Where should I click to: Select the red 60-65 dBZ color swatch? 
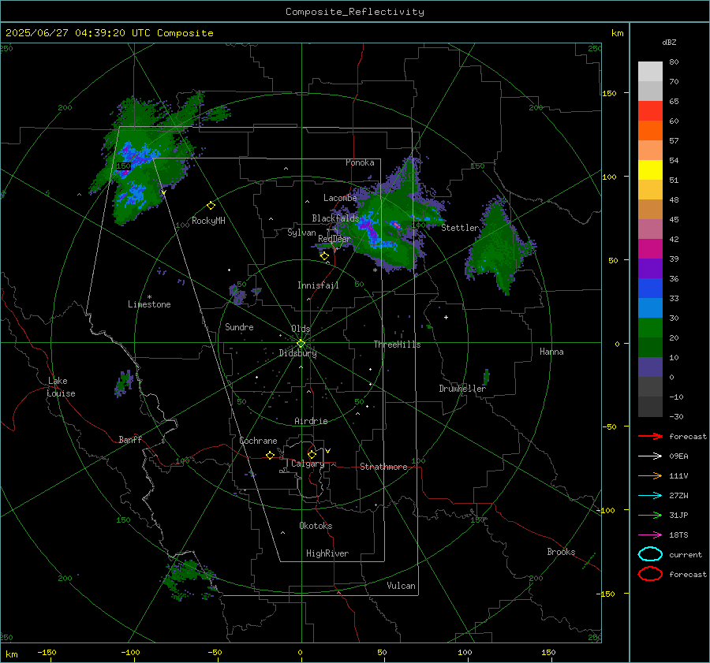click(x=650, y=111)
